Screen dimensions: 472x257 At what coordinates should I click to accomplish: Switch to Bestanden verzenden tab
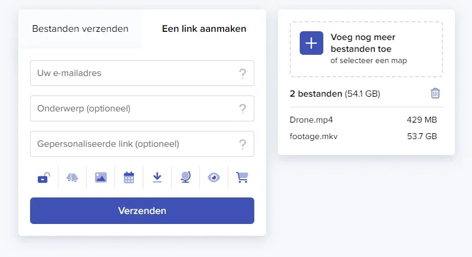pyautogui.click(x=80, y=29)
